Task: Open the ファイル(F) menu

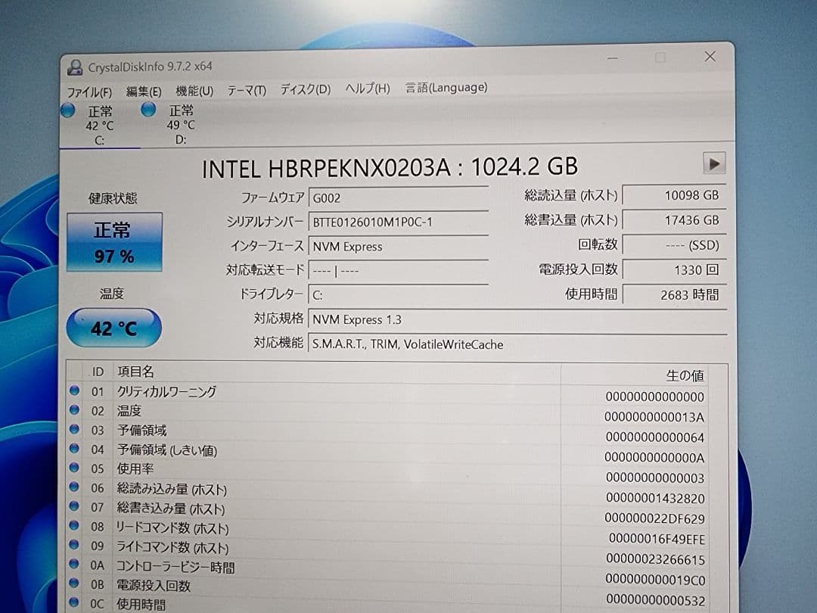Action: coord(89,92)
